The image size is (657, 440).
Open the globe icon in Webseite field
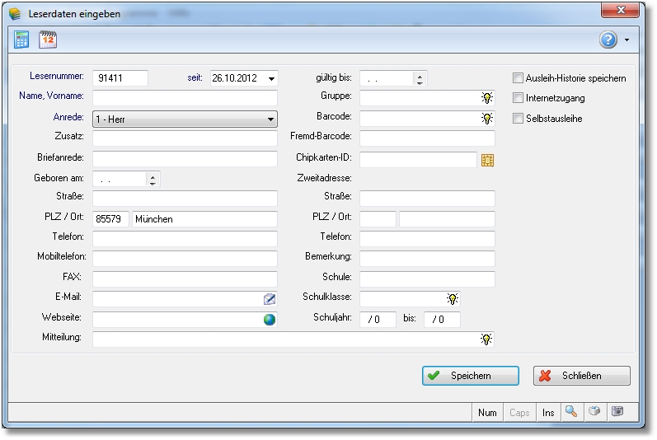click(270, 319)
